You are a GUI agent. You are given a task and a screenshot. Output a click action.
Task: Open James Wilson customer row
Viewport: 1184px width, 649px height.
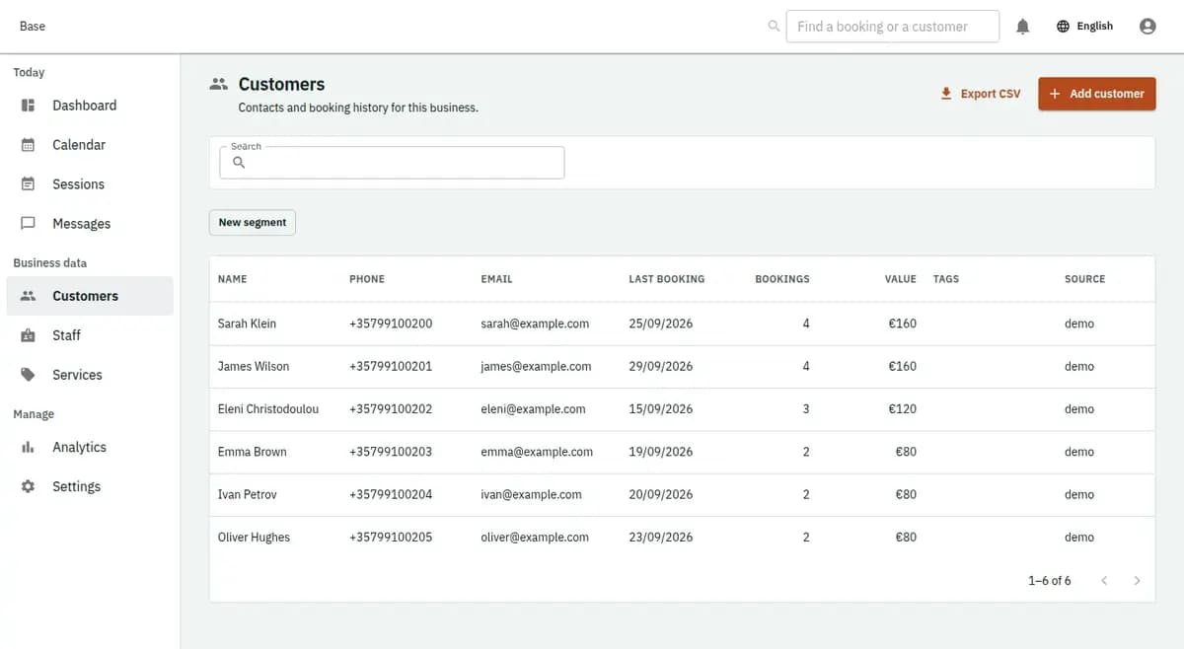(x=682, y=366)
